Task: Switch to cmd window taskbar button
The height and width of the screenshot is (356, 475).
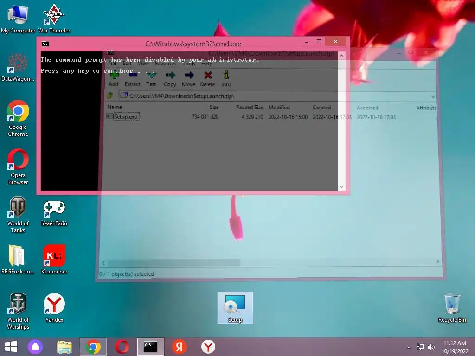Action: click(151, 347)
